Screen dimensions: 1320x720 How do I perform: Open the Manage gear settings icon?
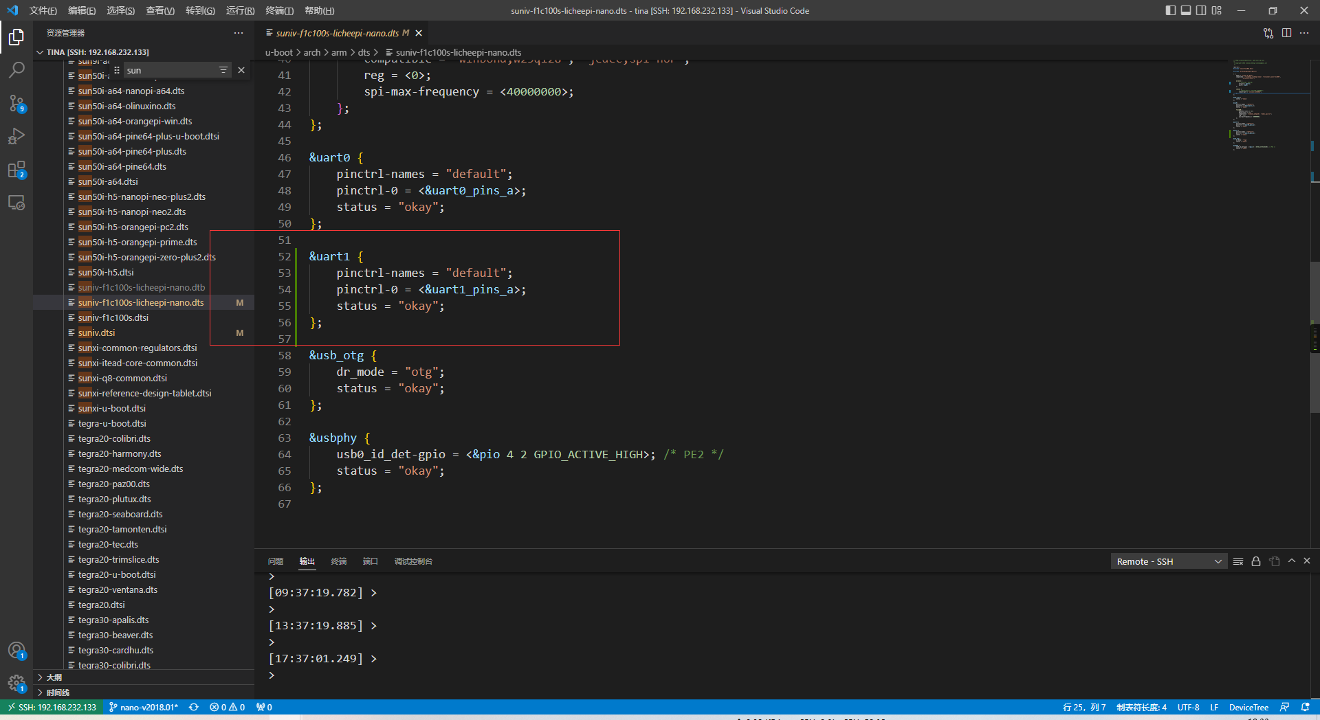coord(16,683)
